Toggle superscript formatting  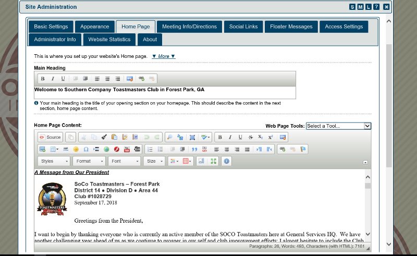coord(271,137)
